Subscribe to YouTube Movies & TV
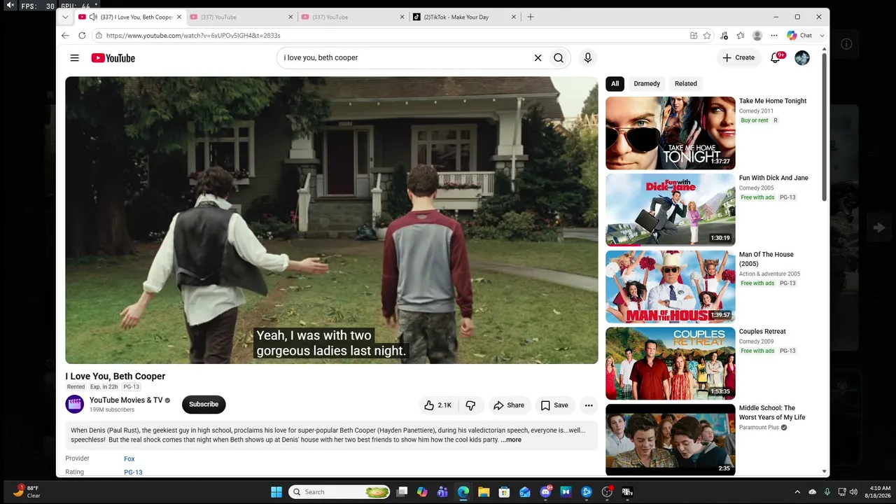 pos(204,405)
